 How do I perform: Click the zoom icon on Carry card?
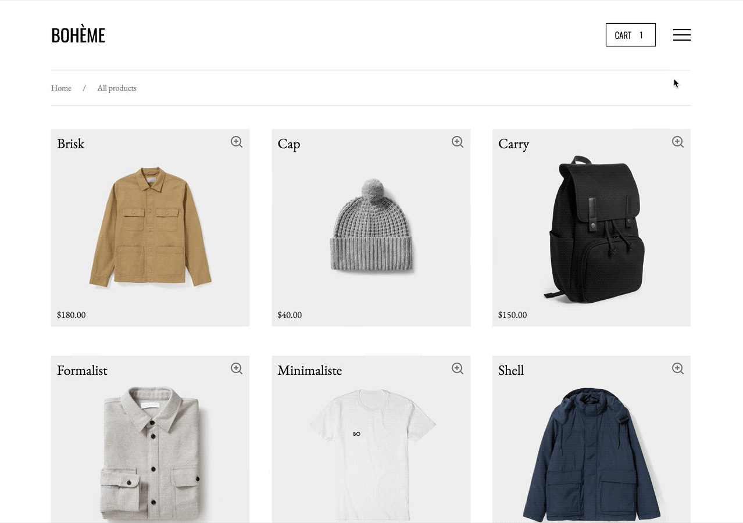[x=678, y=142]
